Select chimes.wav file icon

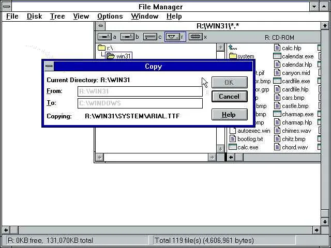click(277, 131)
